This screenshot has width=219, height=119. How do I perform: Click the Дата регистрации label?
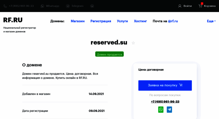pyautogui.click(x=35, y=111)
